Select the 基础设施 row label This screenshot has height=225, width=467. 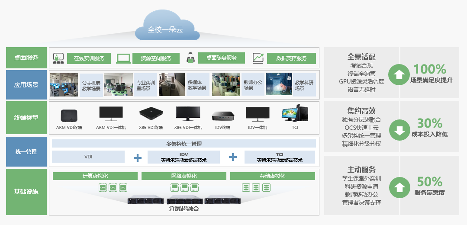pyautogui.click(x=26, y=192)
